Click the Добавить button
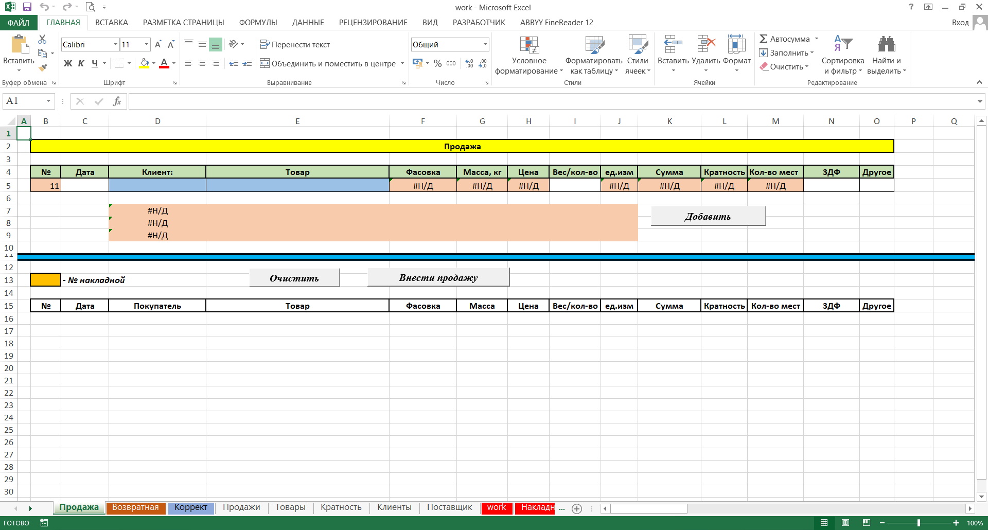This screenshot has height=530, width=988. [x=708, y=216]
